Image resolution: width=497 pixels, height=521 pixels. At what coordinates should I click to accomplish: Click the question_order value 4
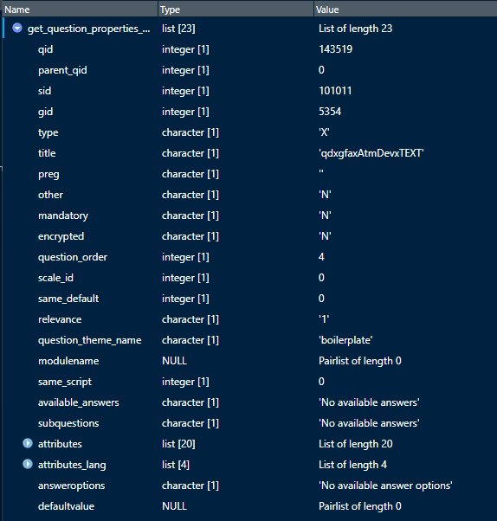pyautogui.click(x=321, y=257)
